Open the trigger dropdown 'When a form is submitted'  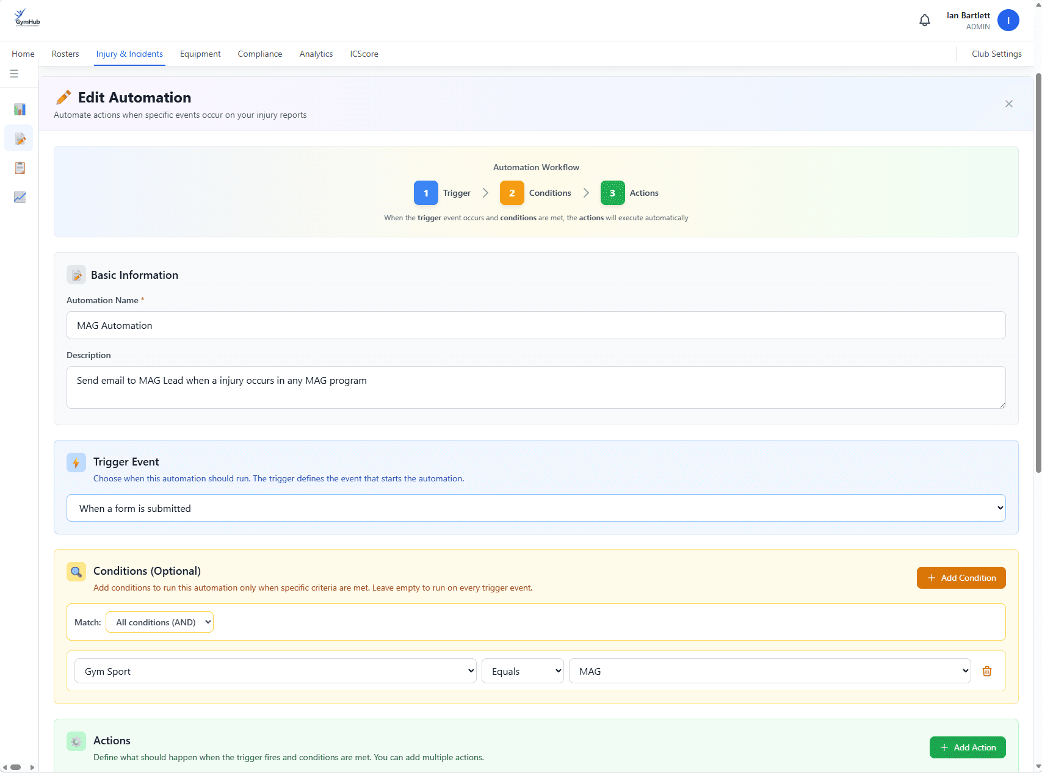click(x=536, y=508)
